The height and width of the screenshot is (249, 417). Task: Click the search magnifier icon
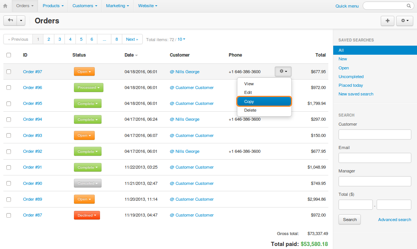[x=409, y=6]
